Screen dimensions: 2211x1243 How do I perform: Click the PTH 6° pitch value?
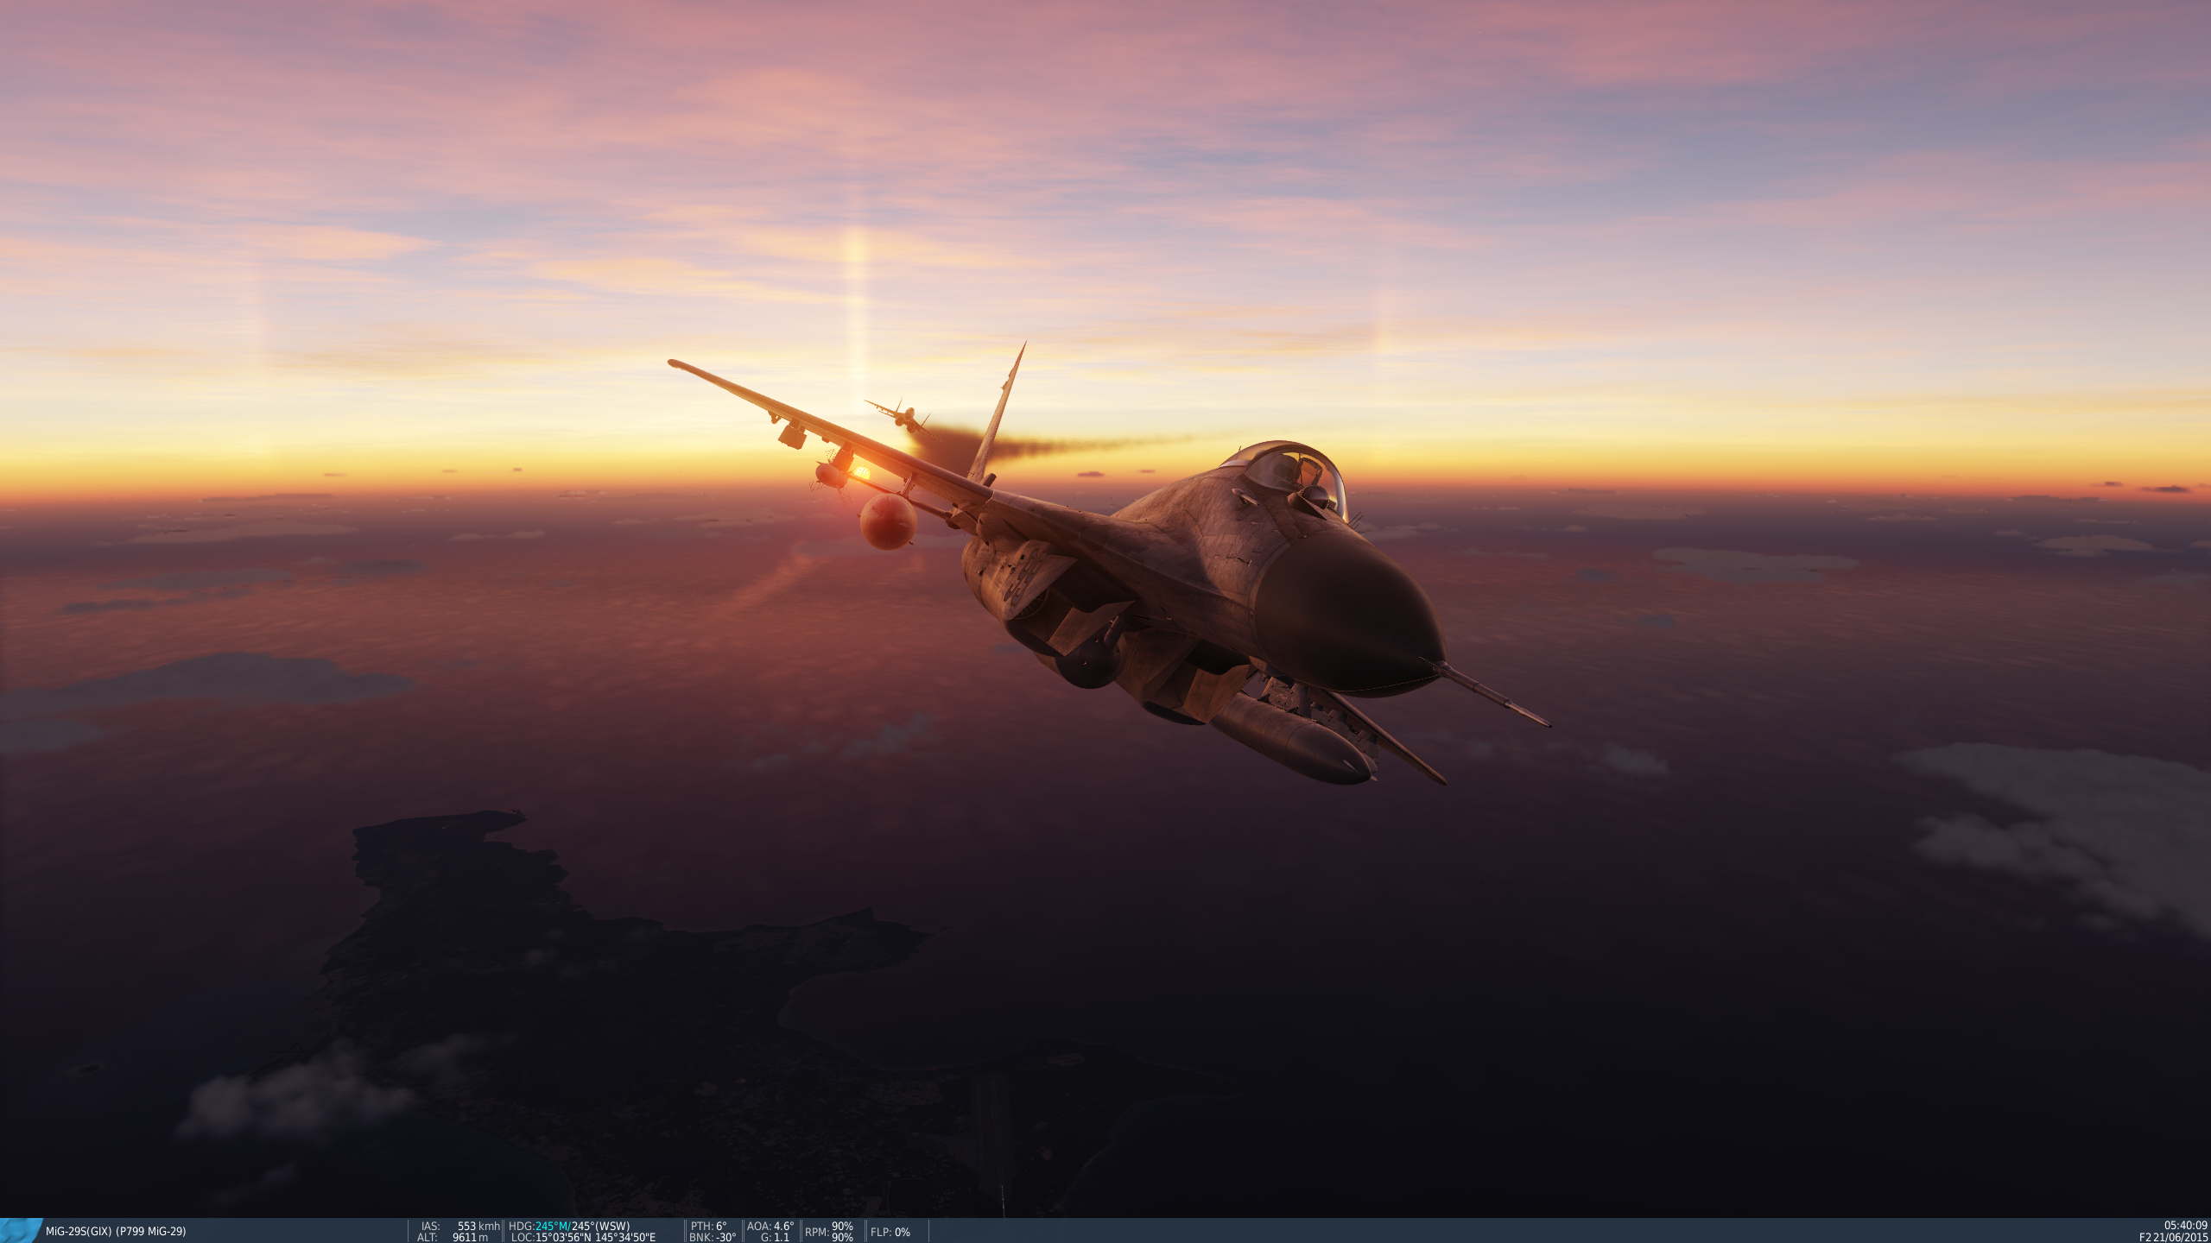click(708, 1226)
